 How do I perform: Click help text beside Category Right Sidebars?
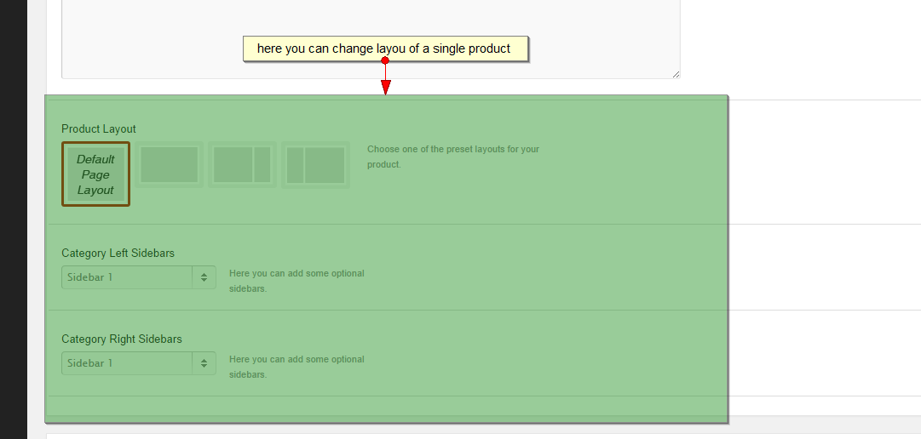pos(296,367)
